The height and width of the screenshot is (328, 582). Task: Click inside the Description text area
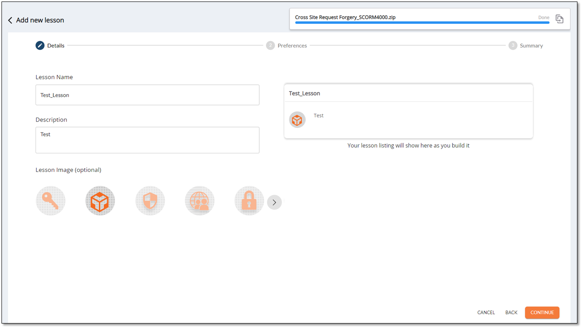tap(147, 140)
